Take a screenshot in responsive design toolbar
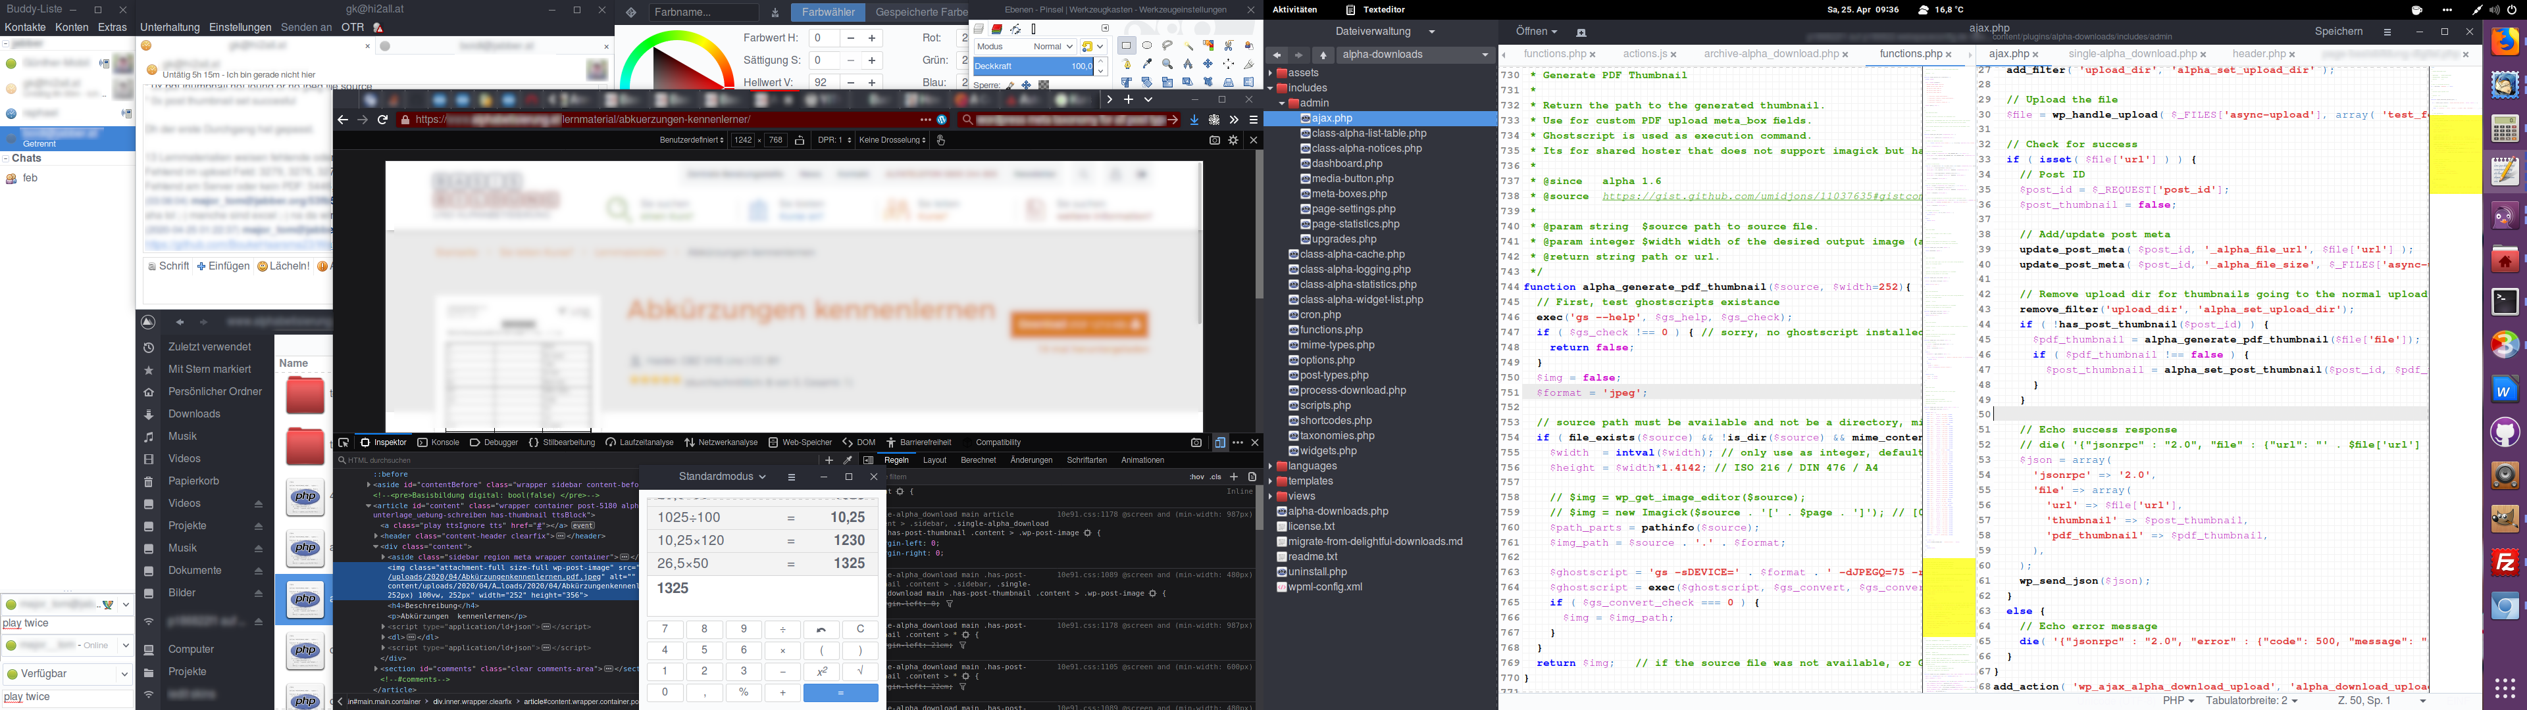This screenshot has height=710, width=2527. (1214, 140)
